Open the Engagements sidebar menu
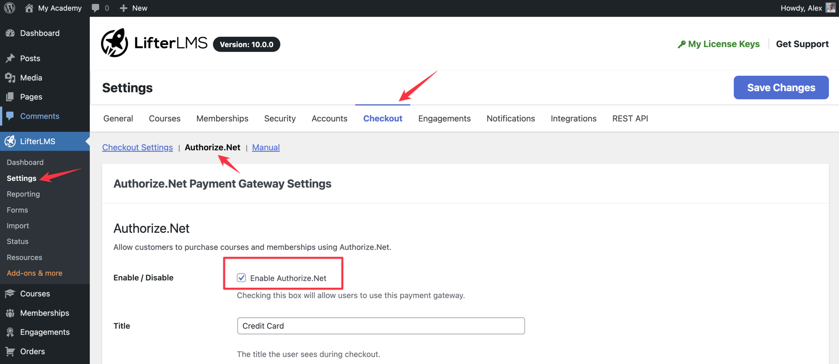The width and height of the screenshot is (839, 364). (45, 332)
